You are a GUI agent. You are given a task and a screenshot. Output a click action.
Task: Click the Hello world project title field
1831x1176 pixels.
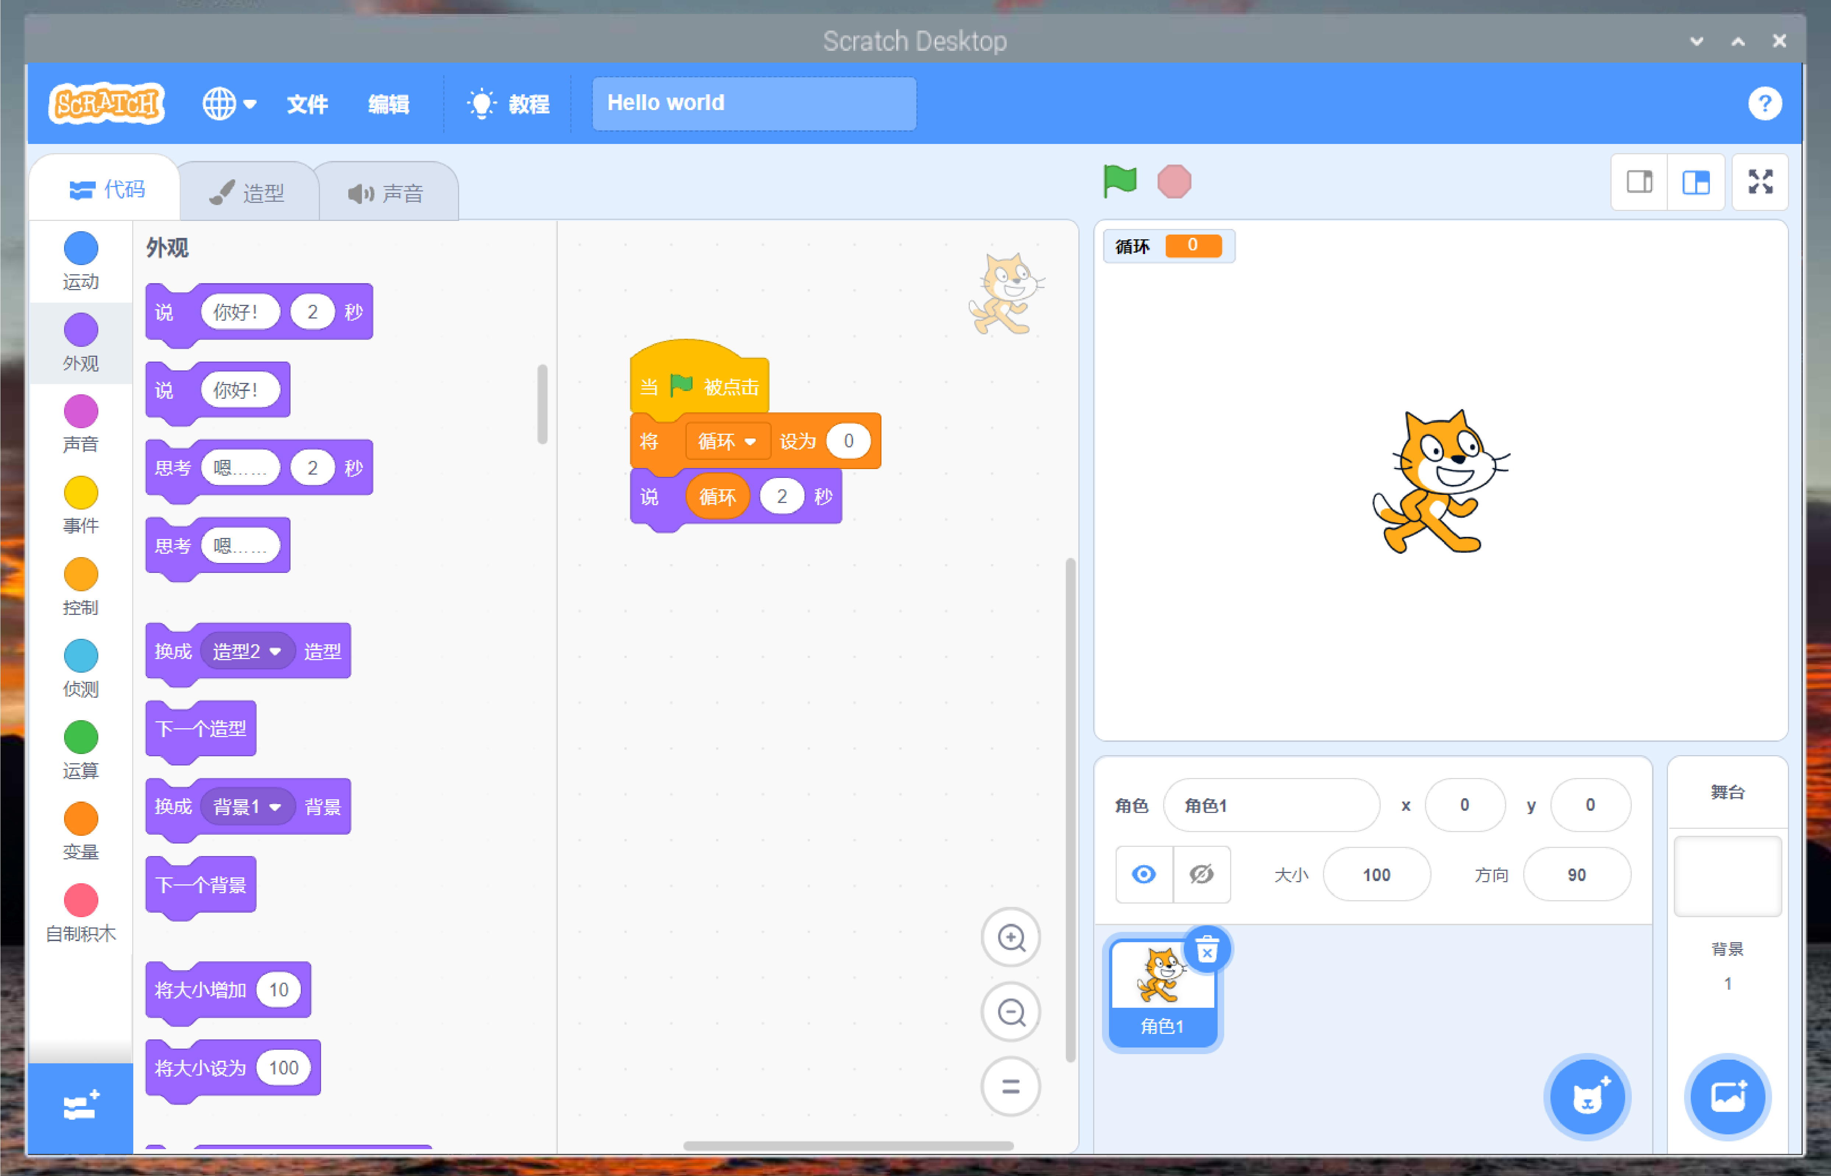click(x=753, y=103)
